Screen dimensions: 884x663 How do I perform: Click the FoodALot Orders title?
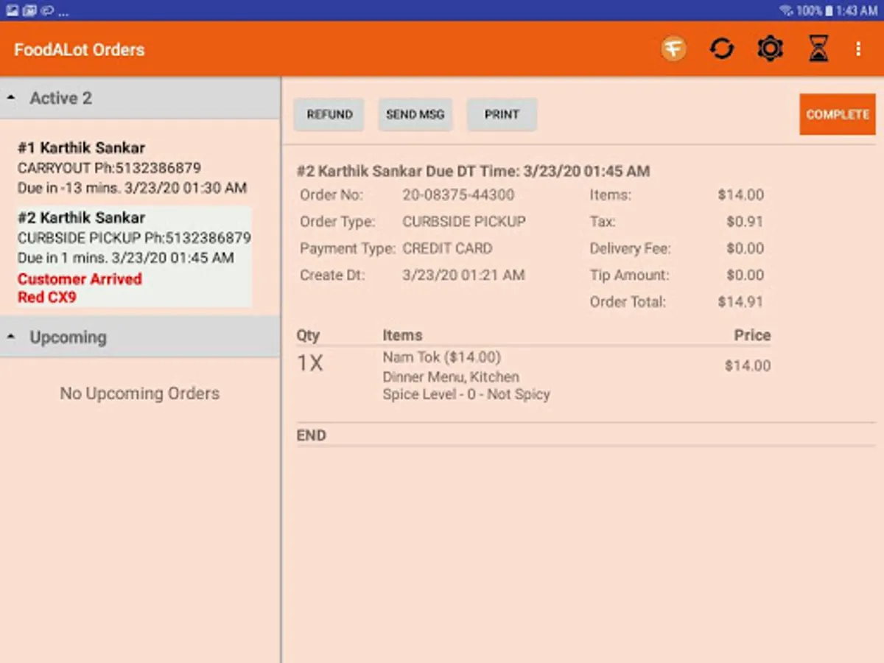tap(80, 49)
